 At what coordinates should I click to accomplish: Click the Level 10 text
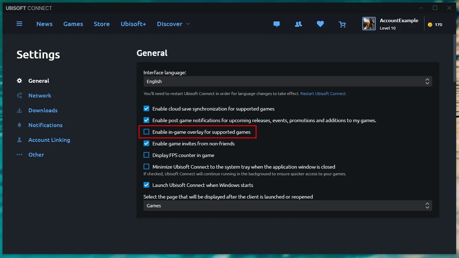(x=388, y=28)
